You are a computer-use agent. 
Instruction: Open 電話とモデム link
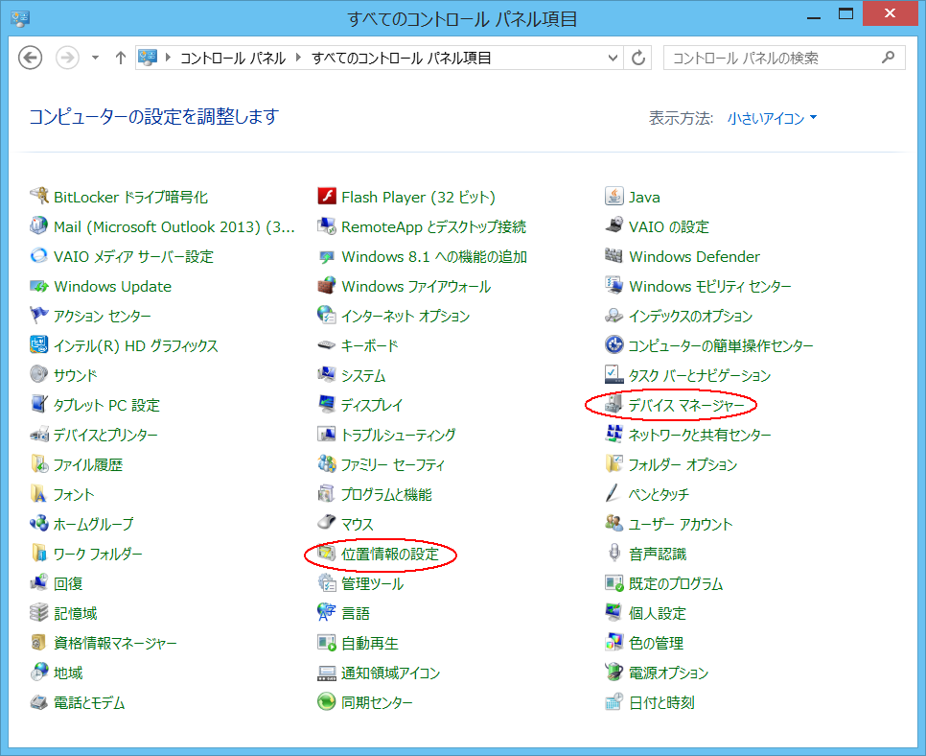[89, 703]
